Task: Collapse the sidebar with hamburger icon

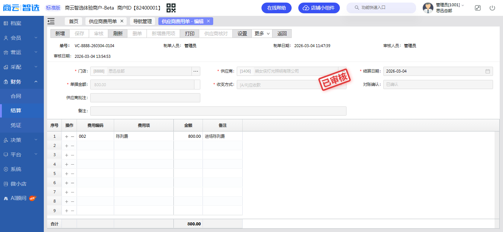Action: tap(51, 21)
